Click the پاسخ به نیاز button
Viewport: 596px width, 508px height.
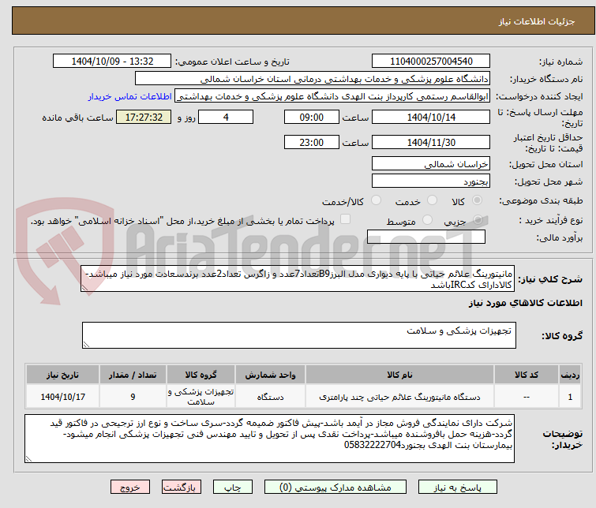point(458,487)
